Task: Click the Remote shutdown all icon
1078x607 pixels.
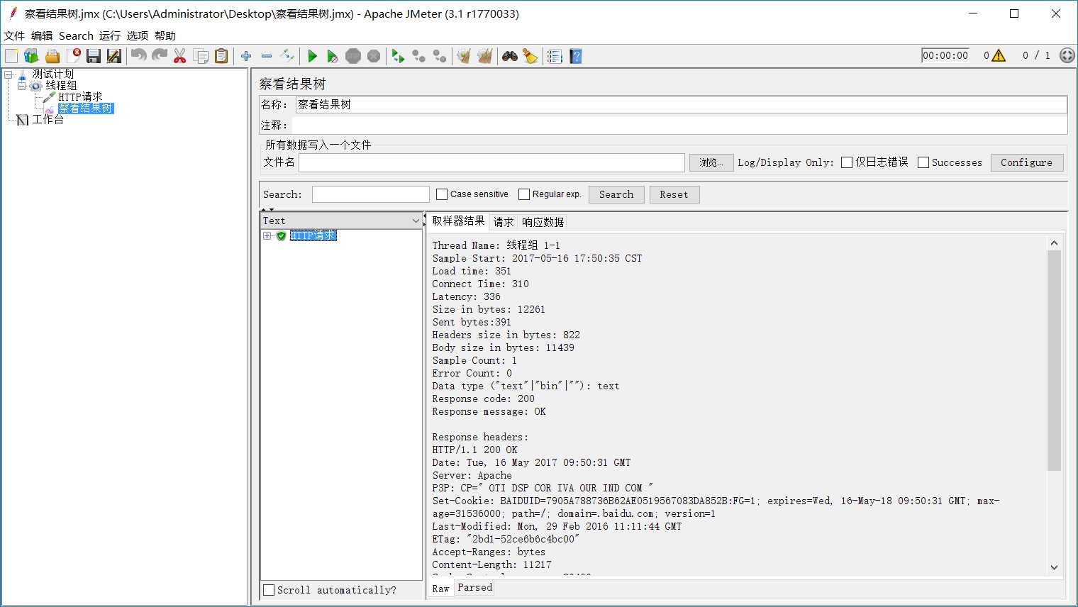Action: 440,56
